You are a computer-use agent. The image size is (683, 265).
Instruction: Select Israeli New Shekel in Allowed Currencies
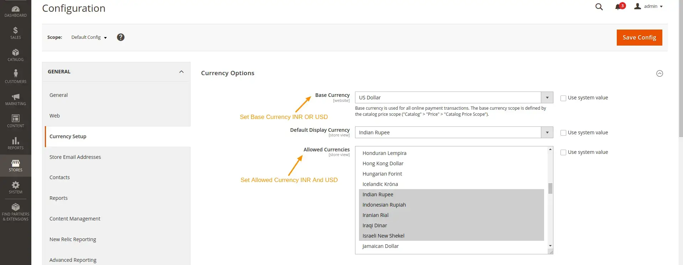451,236
